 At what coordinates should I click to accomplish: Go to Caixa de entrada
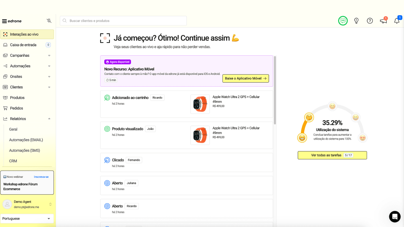[x=23, y=45]
